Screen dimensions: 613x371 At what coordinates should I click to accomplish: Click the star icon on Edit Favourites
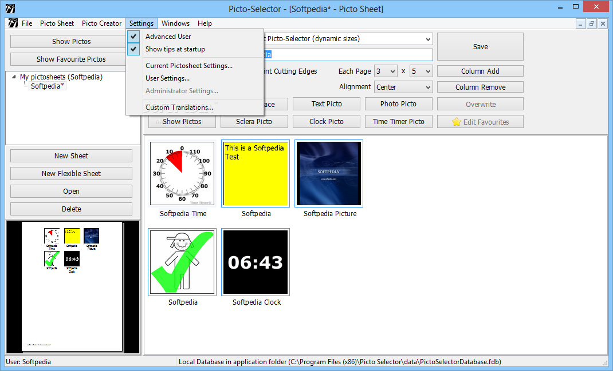click(x=456, y=122)
